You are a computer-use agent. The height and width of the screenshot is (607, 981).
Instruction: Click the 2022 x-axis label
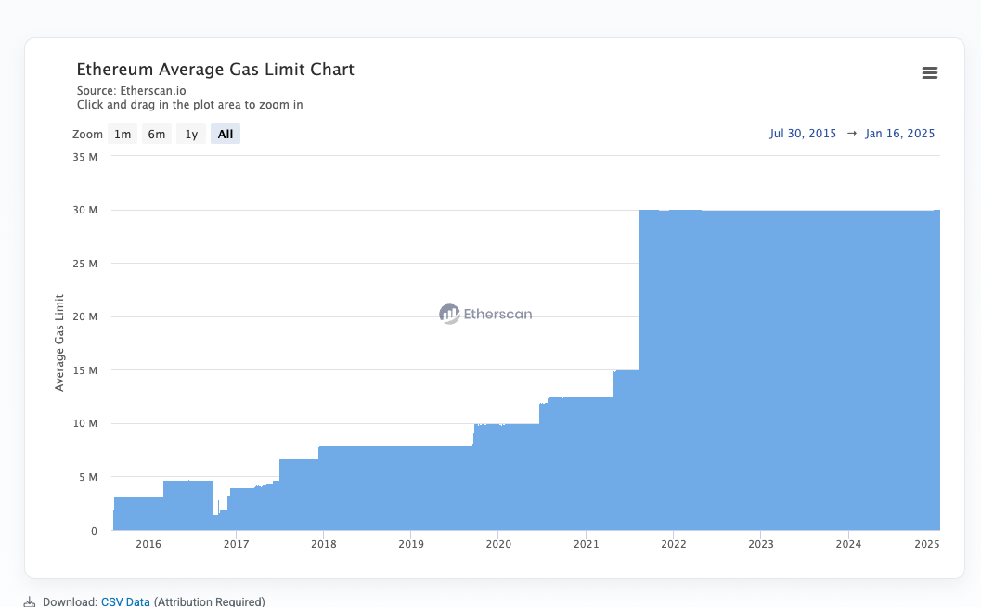pos(674,544)
